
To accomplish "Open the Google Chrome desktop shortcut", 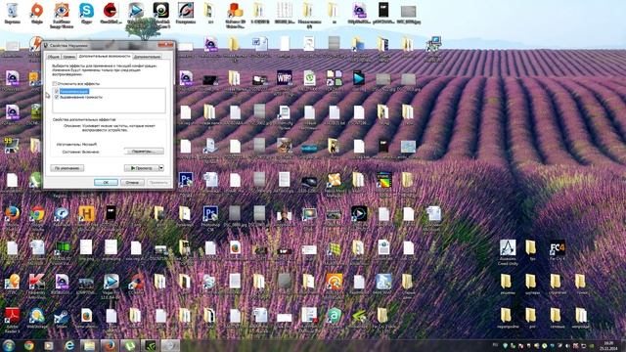I will pyautogui.click(x=37, y=215).
